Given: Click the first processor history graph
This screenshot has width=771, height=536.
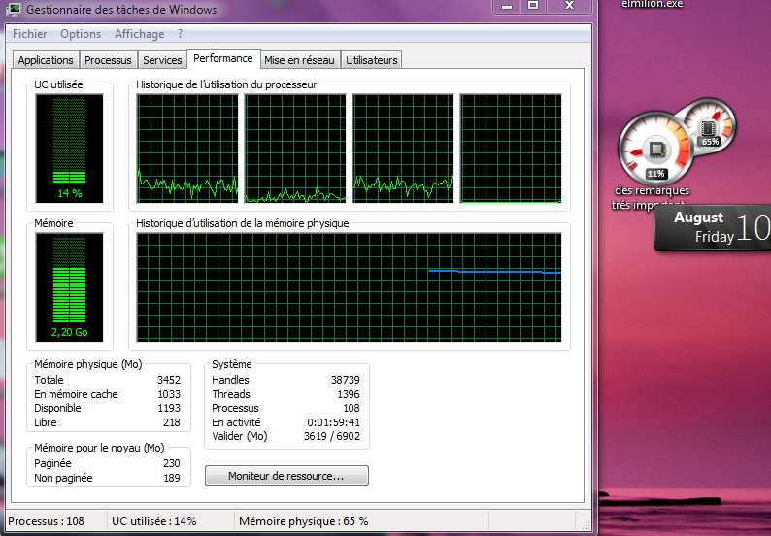Looking at the screenshot, I should point(187,149).
